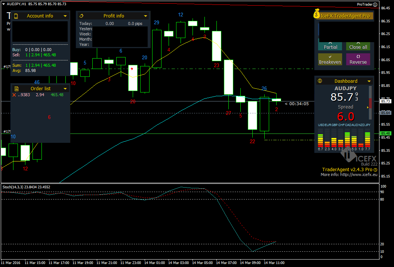The image size is (394, 267).
Task: Click the grey 85.64 price level label
Action: [x=385, y=113]
